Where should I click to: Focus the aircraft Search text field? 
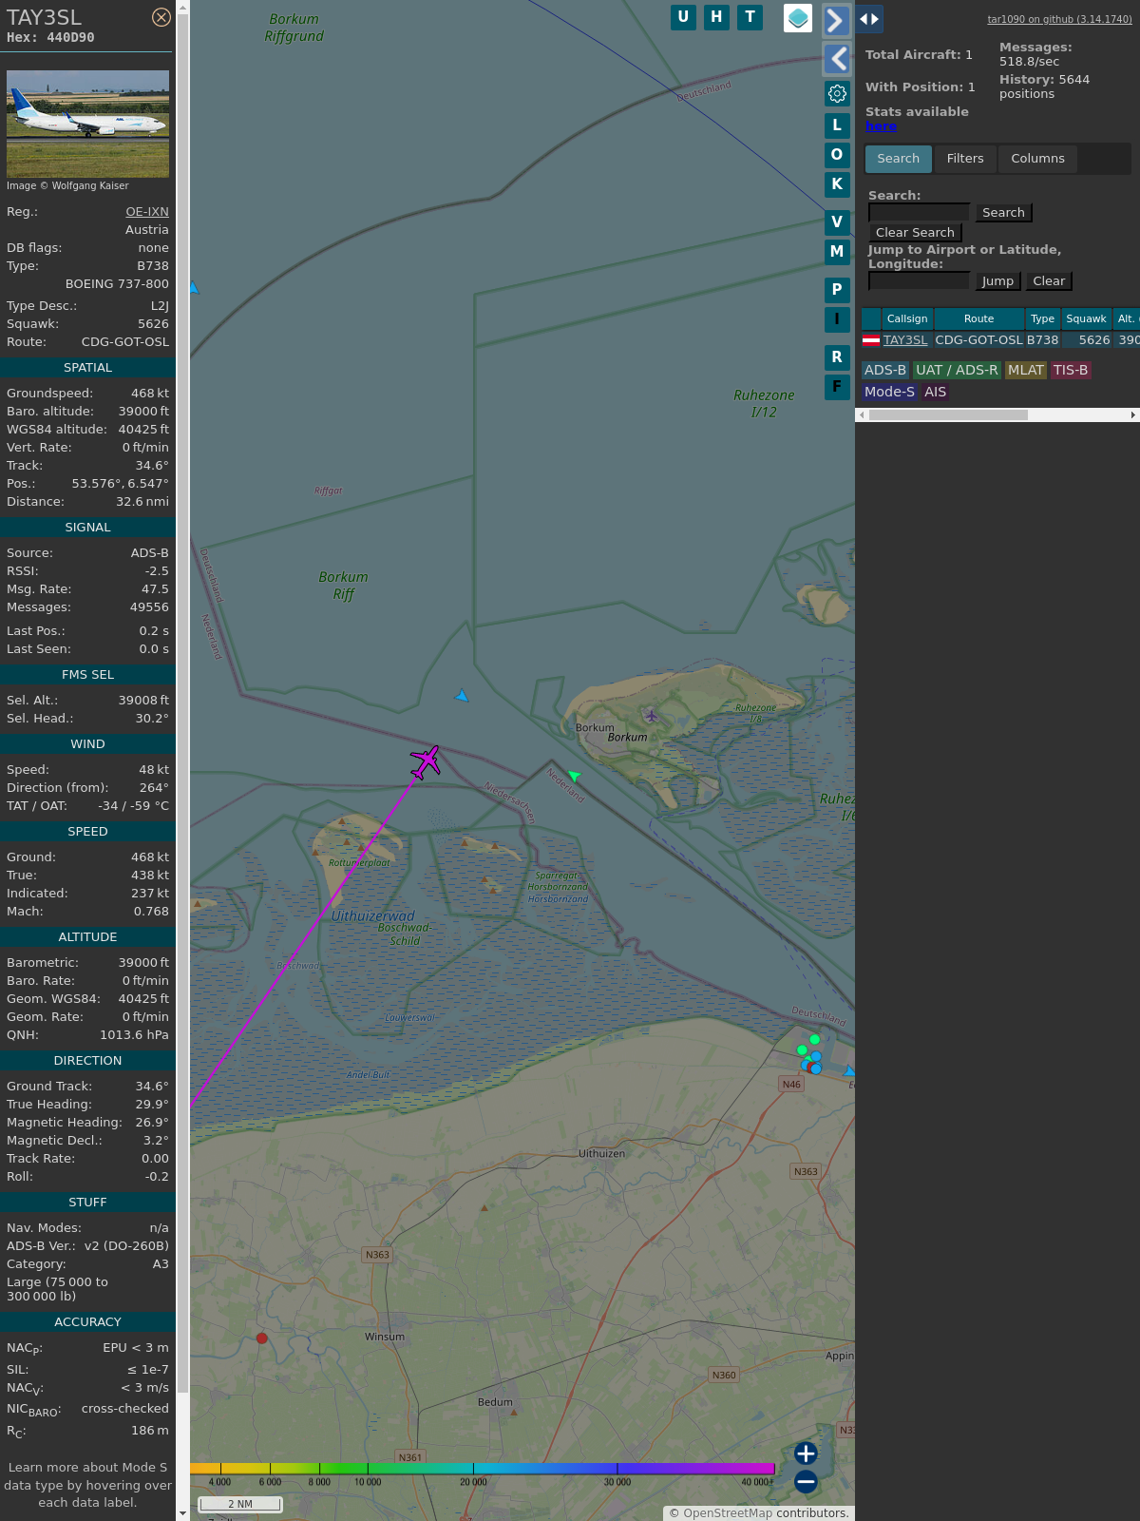point(919,213)
